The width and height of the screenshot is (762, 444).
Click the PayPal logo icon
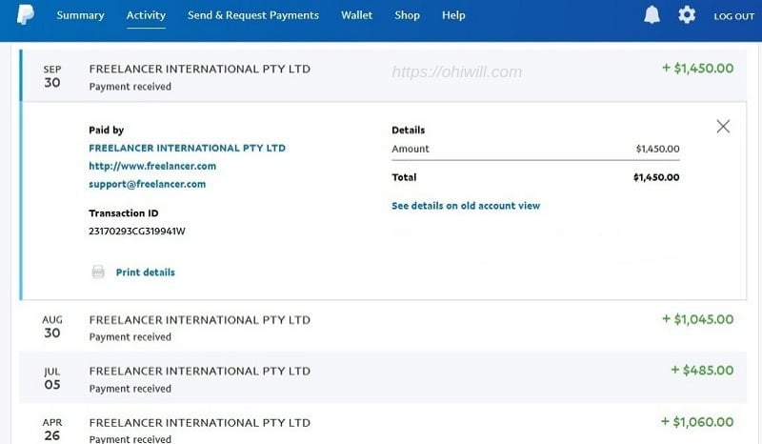click(26, 14)
